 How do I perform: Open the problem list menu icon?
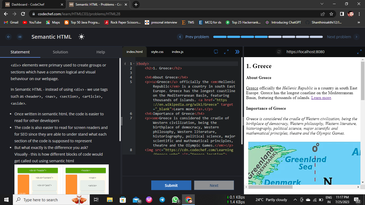click(20, 37)
